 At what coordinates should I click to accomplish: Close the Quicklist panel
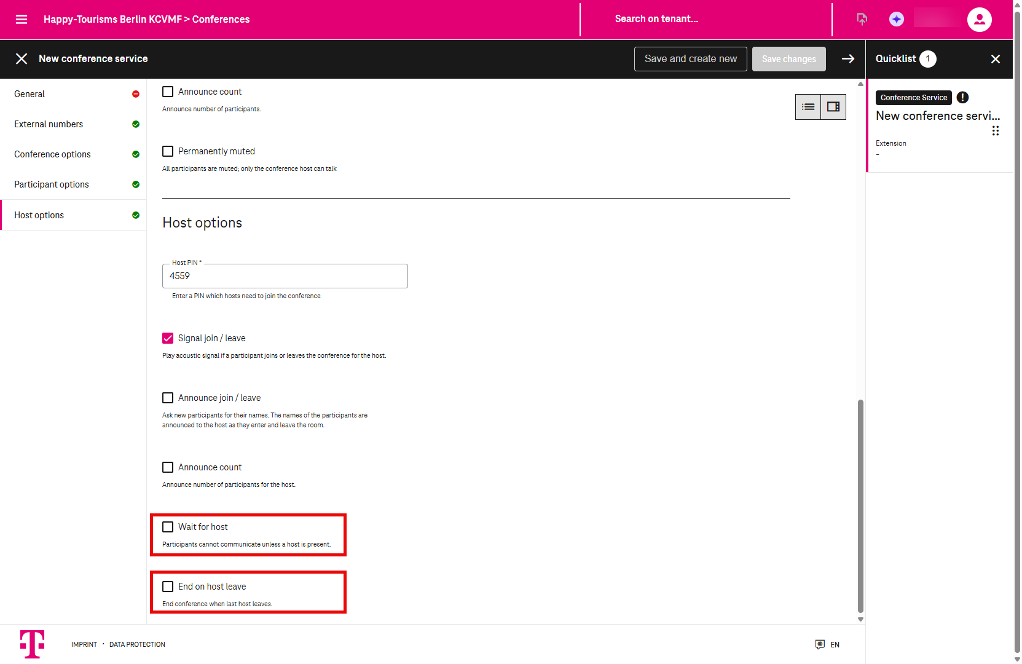(995, 58)
